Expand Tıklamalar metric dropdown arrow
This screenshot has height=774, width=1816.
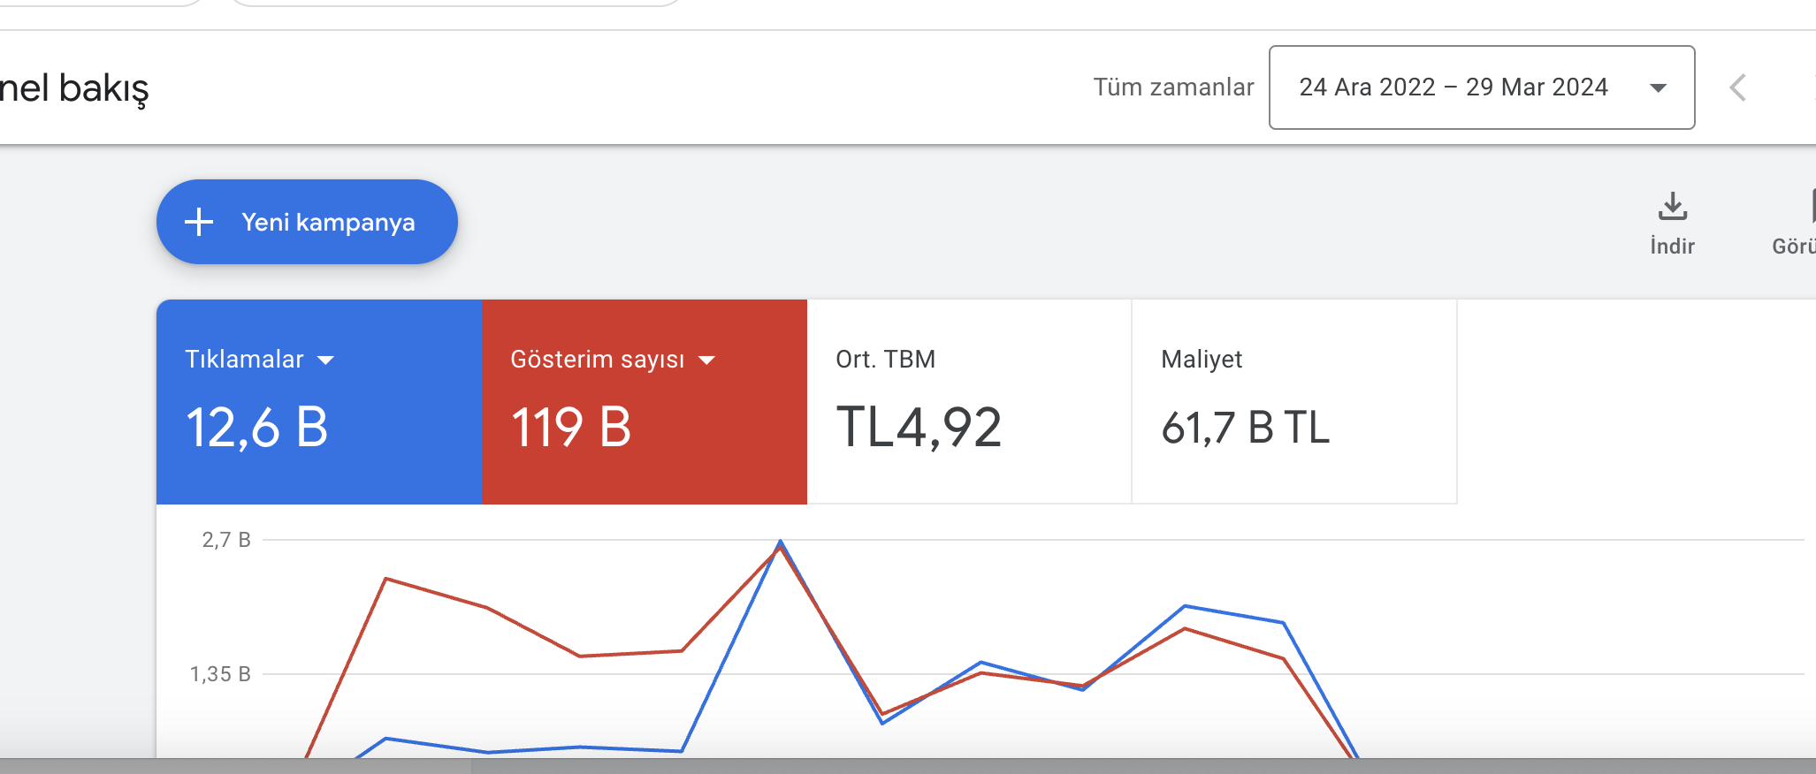(x=325, y=360)
